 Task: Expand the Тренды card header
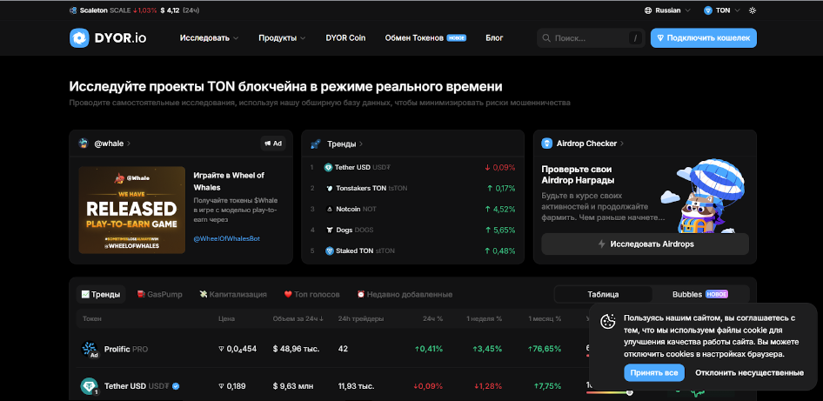pyautogui.click(x=345, y=144)
